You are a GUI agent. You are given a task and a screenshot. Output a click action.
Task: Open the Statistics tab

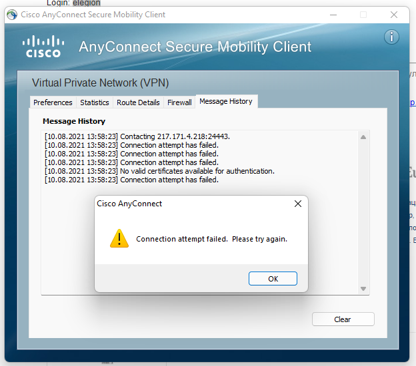pos(95,102)
